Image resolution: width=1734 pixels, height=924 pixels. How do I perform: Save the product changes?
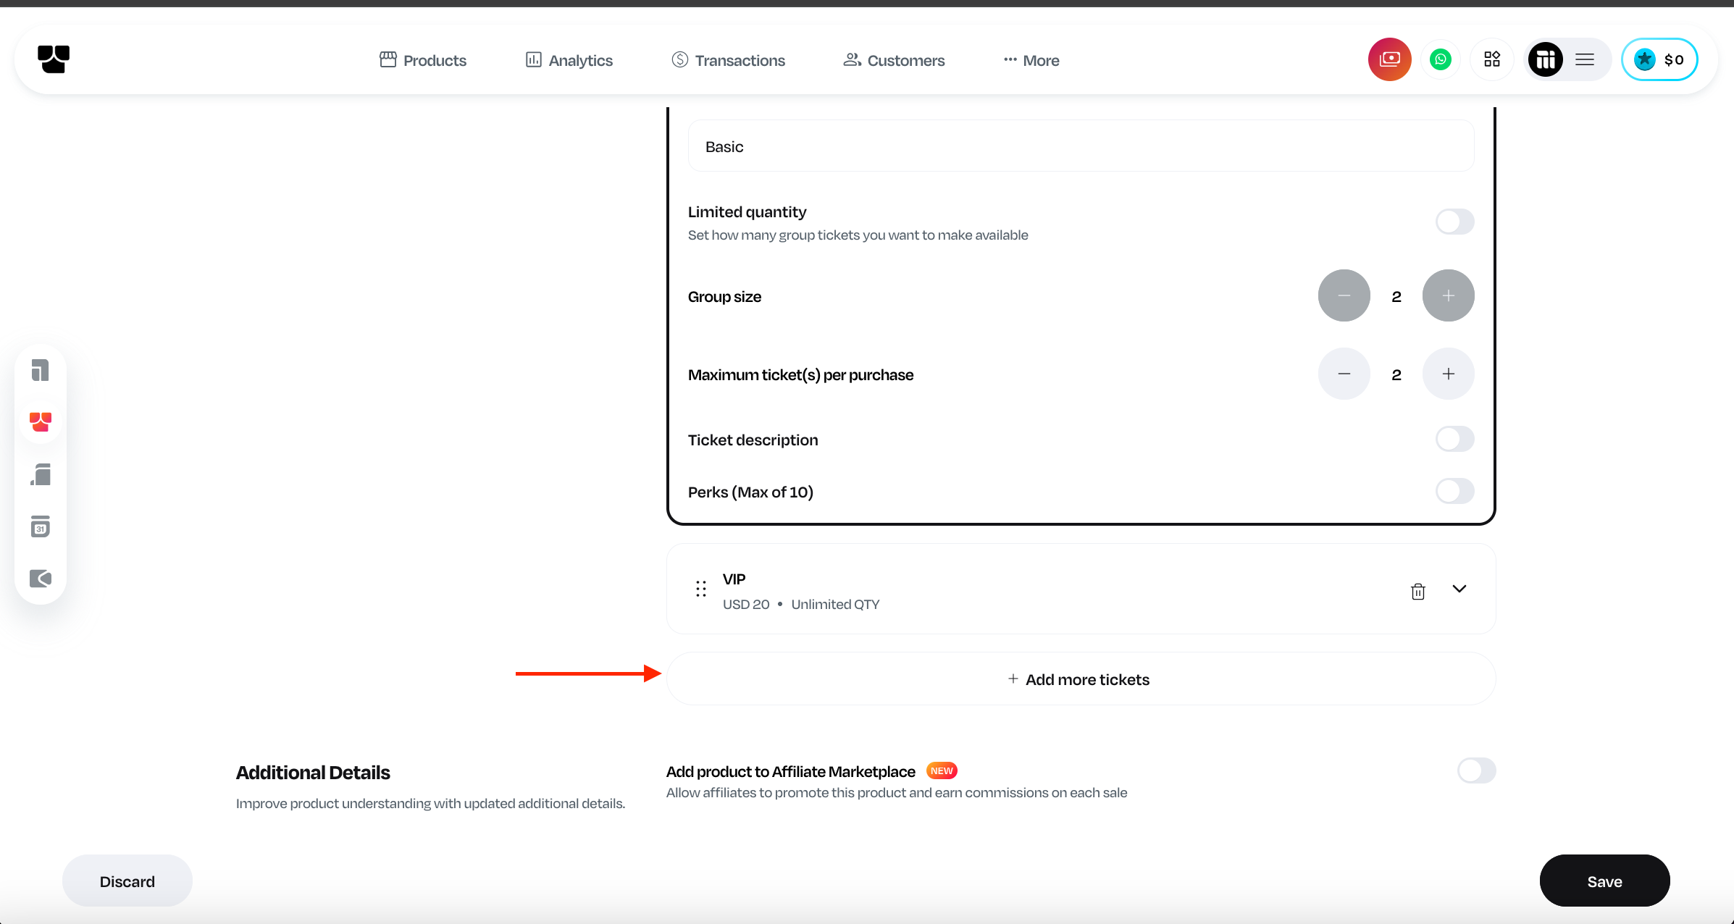click(x=1604, y=881)
